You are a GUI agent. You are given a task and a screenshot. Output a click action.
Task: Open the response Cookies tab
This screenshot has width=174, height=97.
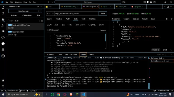[136, 19]
